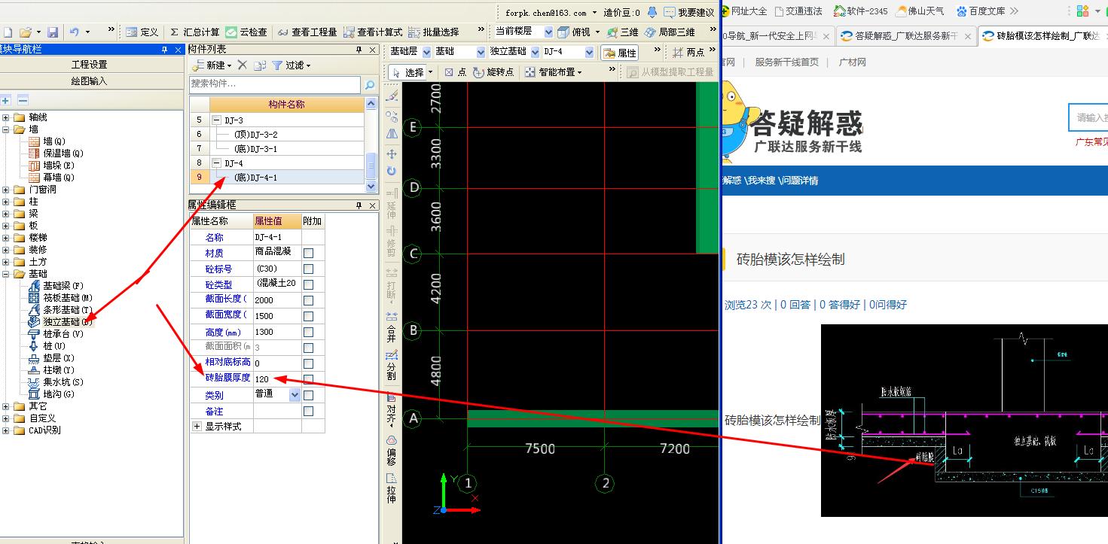This screenshot has width=1108, height=544.
Task: Select (底)DJ-3-1 row
Action: [x=287, y=149]
